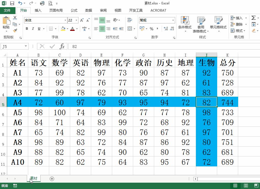This screenshot has height=189, width=260.
Task: Open the Name Box dropdown arrow
Action: (26, 46)
